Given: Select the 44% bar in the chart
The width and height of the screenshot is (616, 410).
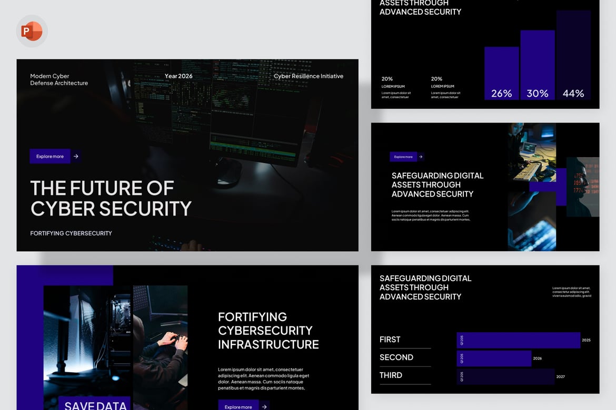Looking at the screenshot, I should coord(573,55).
